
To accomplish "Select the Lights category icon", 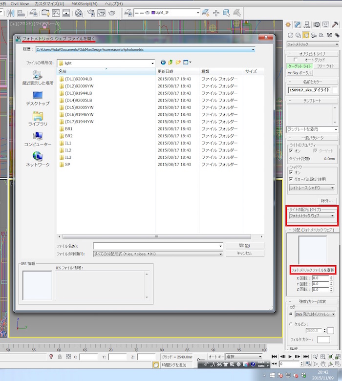I will 306,35.
